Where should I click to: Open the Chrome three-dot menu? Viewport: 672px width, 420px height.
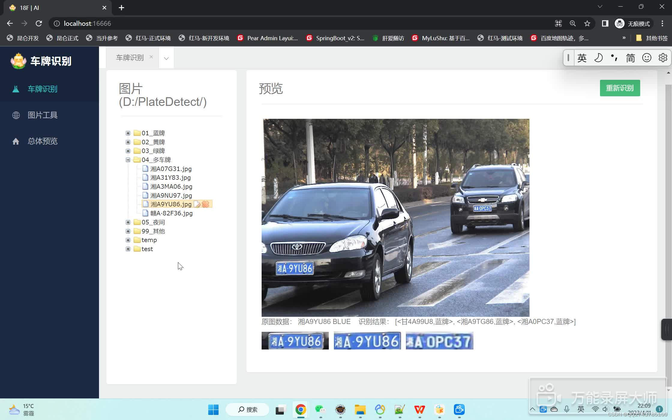click(663, 23)
